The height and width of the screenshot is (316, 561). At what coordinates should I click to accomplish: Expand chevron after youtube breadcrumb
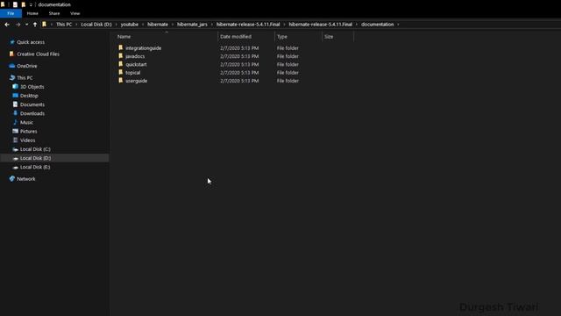143,25
